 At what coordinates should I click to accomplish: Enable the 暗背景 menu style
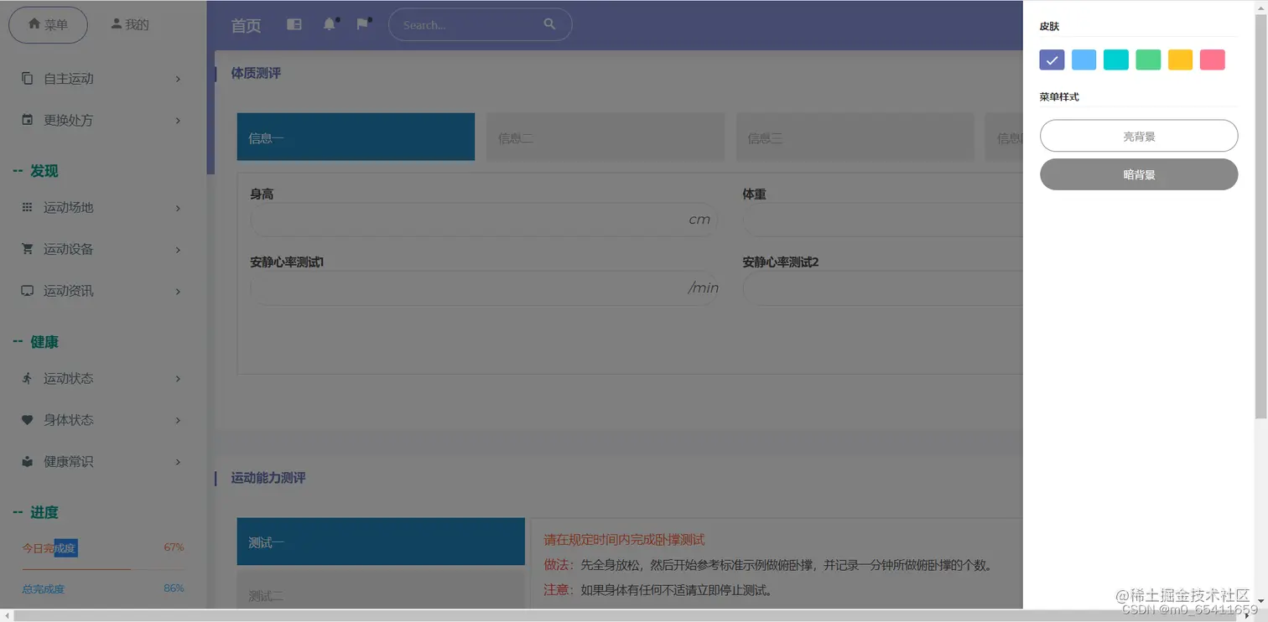pyautogui.click(x=1138, y=174)
